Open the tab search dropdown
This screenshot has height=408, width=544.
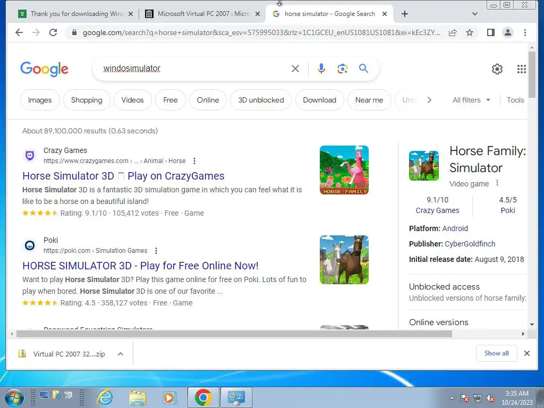coord(475,14)
